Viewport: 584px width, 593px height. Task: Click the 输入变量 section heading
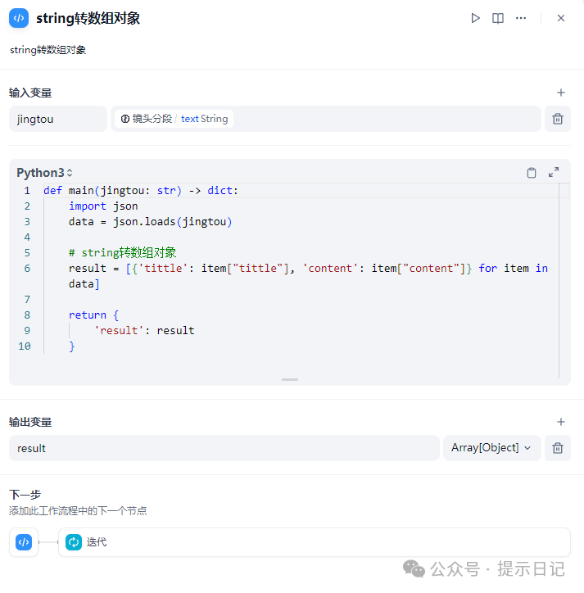point(30,93)
